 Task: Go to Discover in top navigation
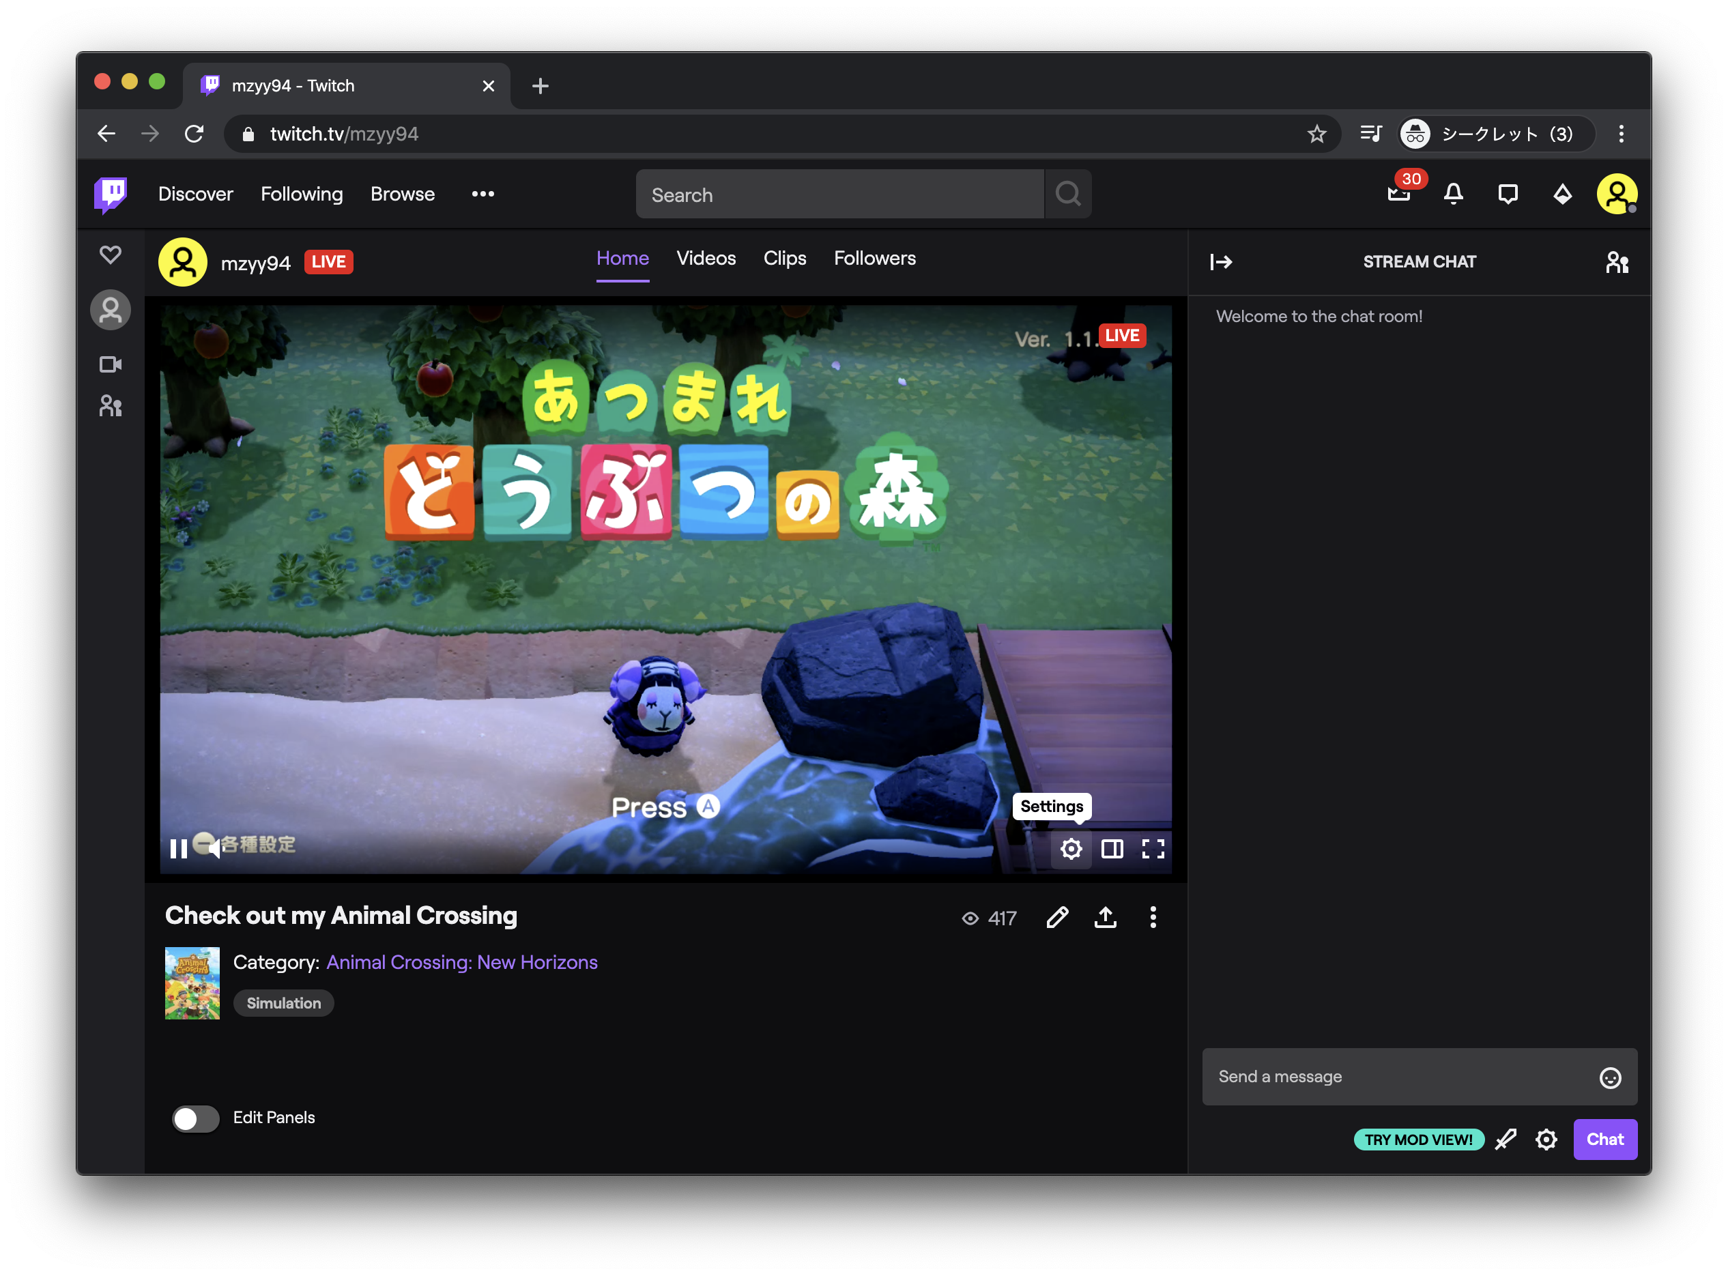point(195,194)
